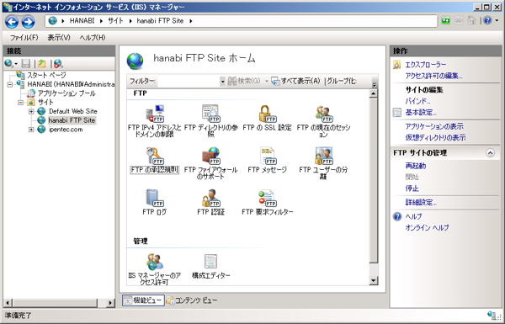Click the green refresh page icon
The width and height of the screenshot is (505, 324).
click(446, 20)
